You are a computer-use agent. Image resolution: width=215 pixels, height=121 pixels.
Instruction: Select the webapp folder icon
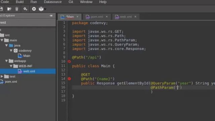(x=11, y=61)
